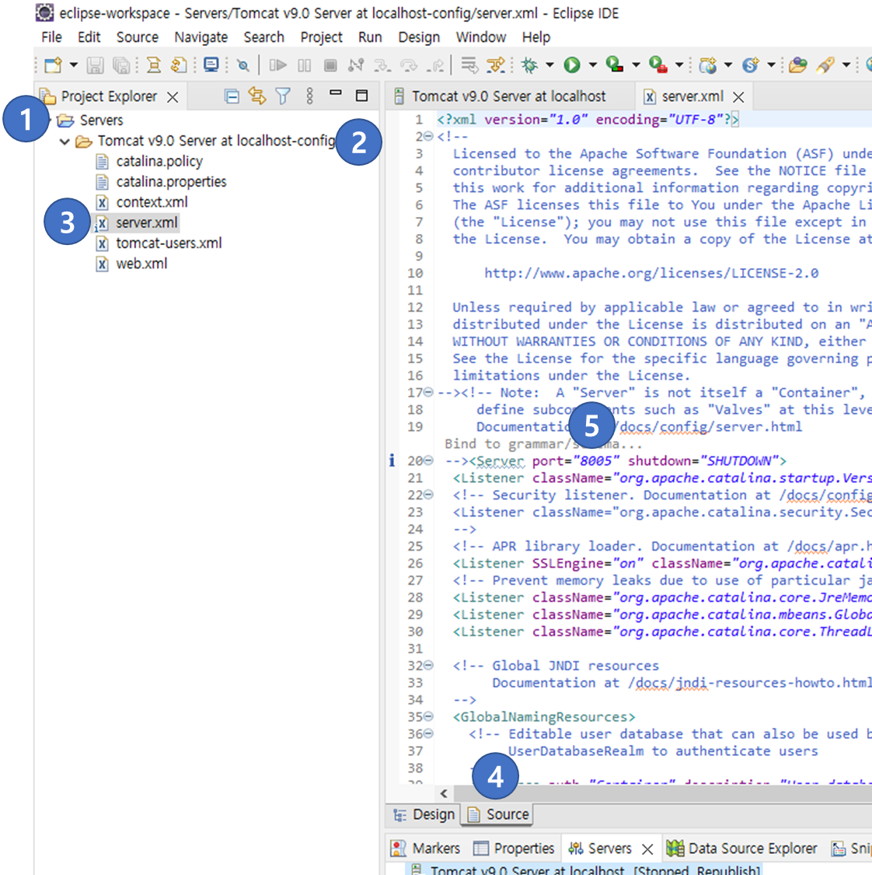Close the Project Explorer tab
The width and height of the screenshot is (872, 875).
click(173, 97)
